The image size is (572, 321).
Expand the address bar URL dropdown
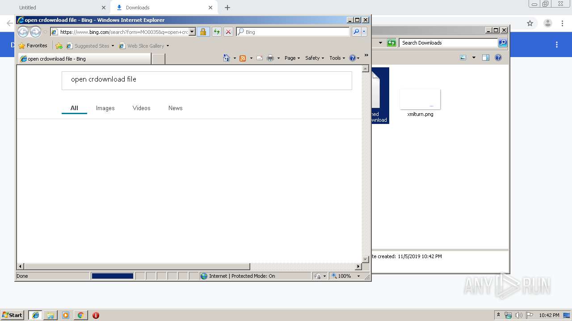point(192,32)
